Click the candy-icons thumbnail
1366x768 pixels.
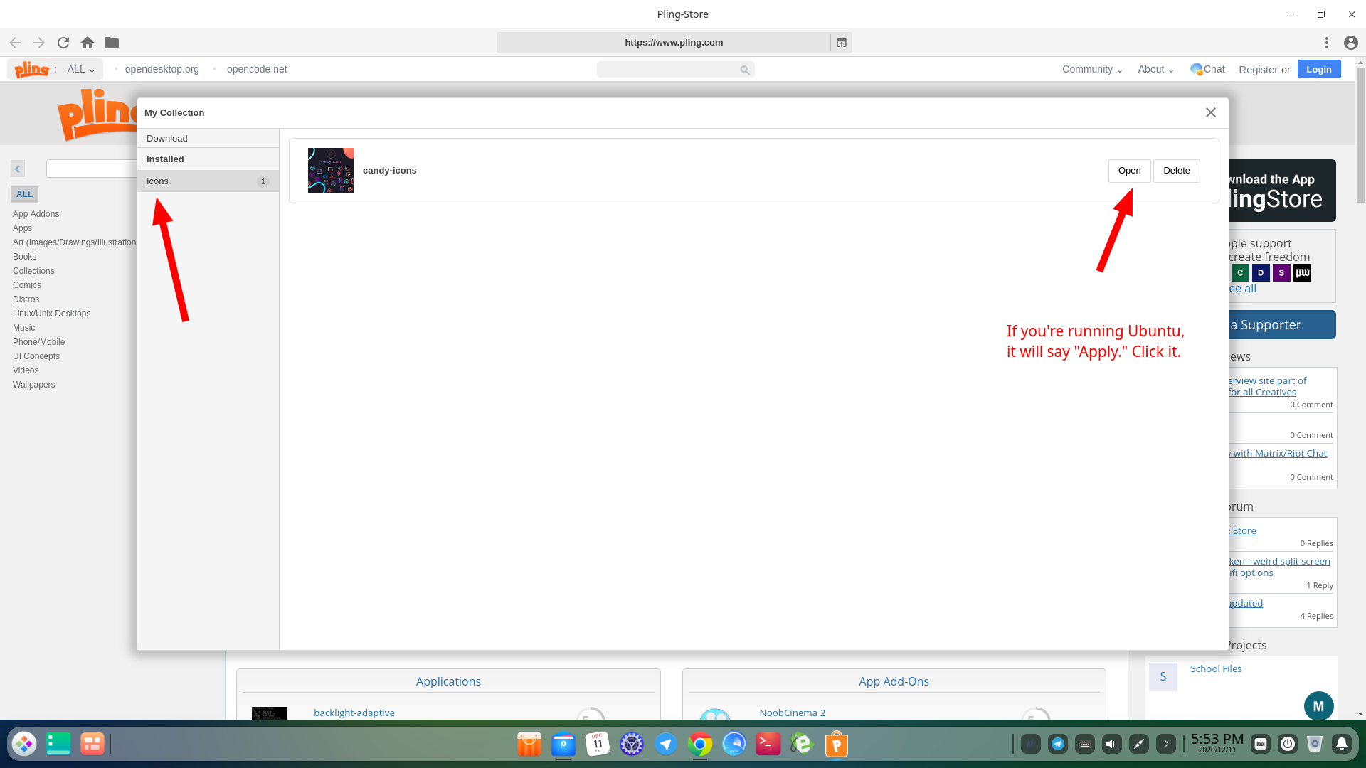click(x=331, y=171)
